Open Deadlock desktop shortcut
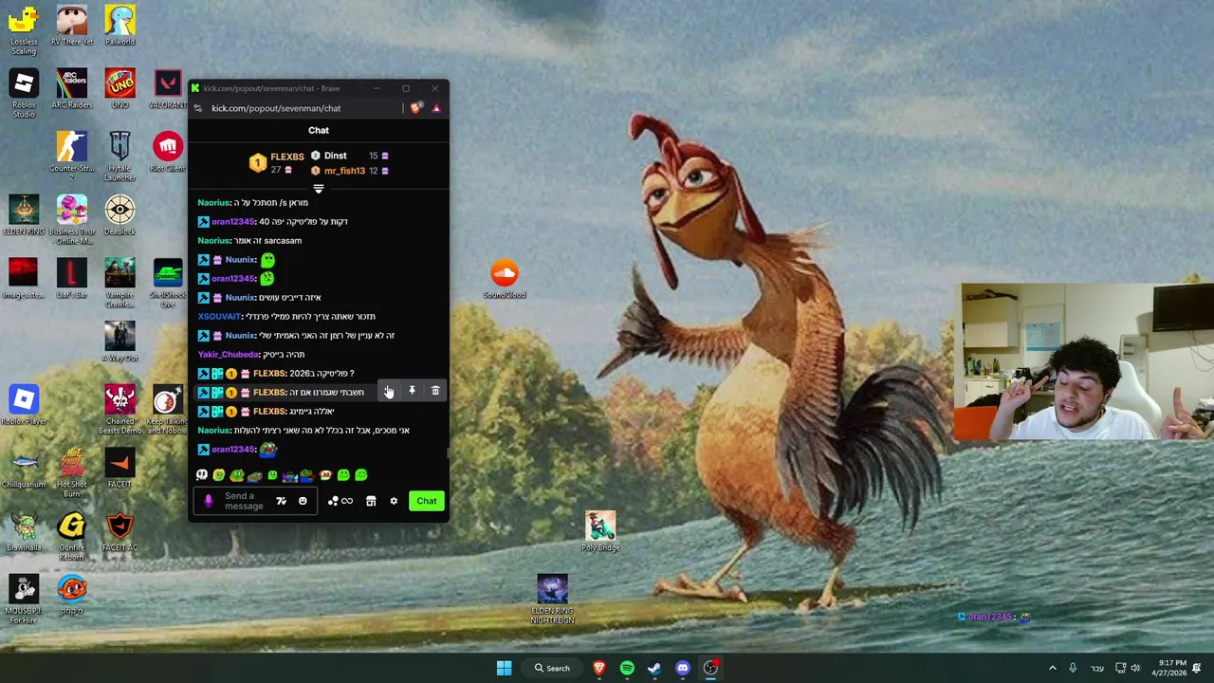The width and height of the screenshot is (1214, 683). pos(120,214)
